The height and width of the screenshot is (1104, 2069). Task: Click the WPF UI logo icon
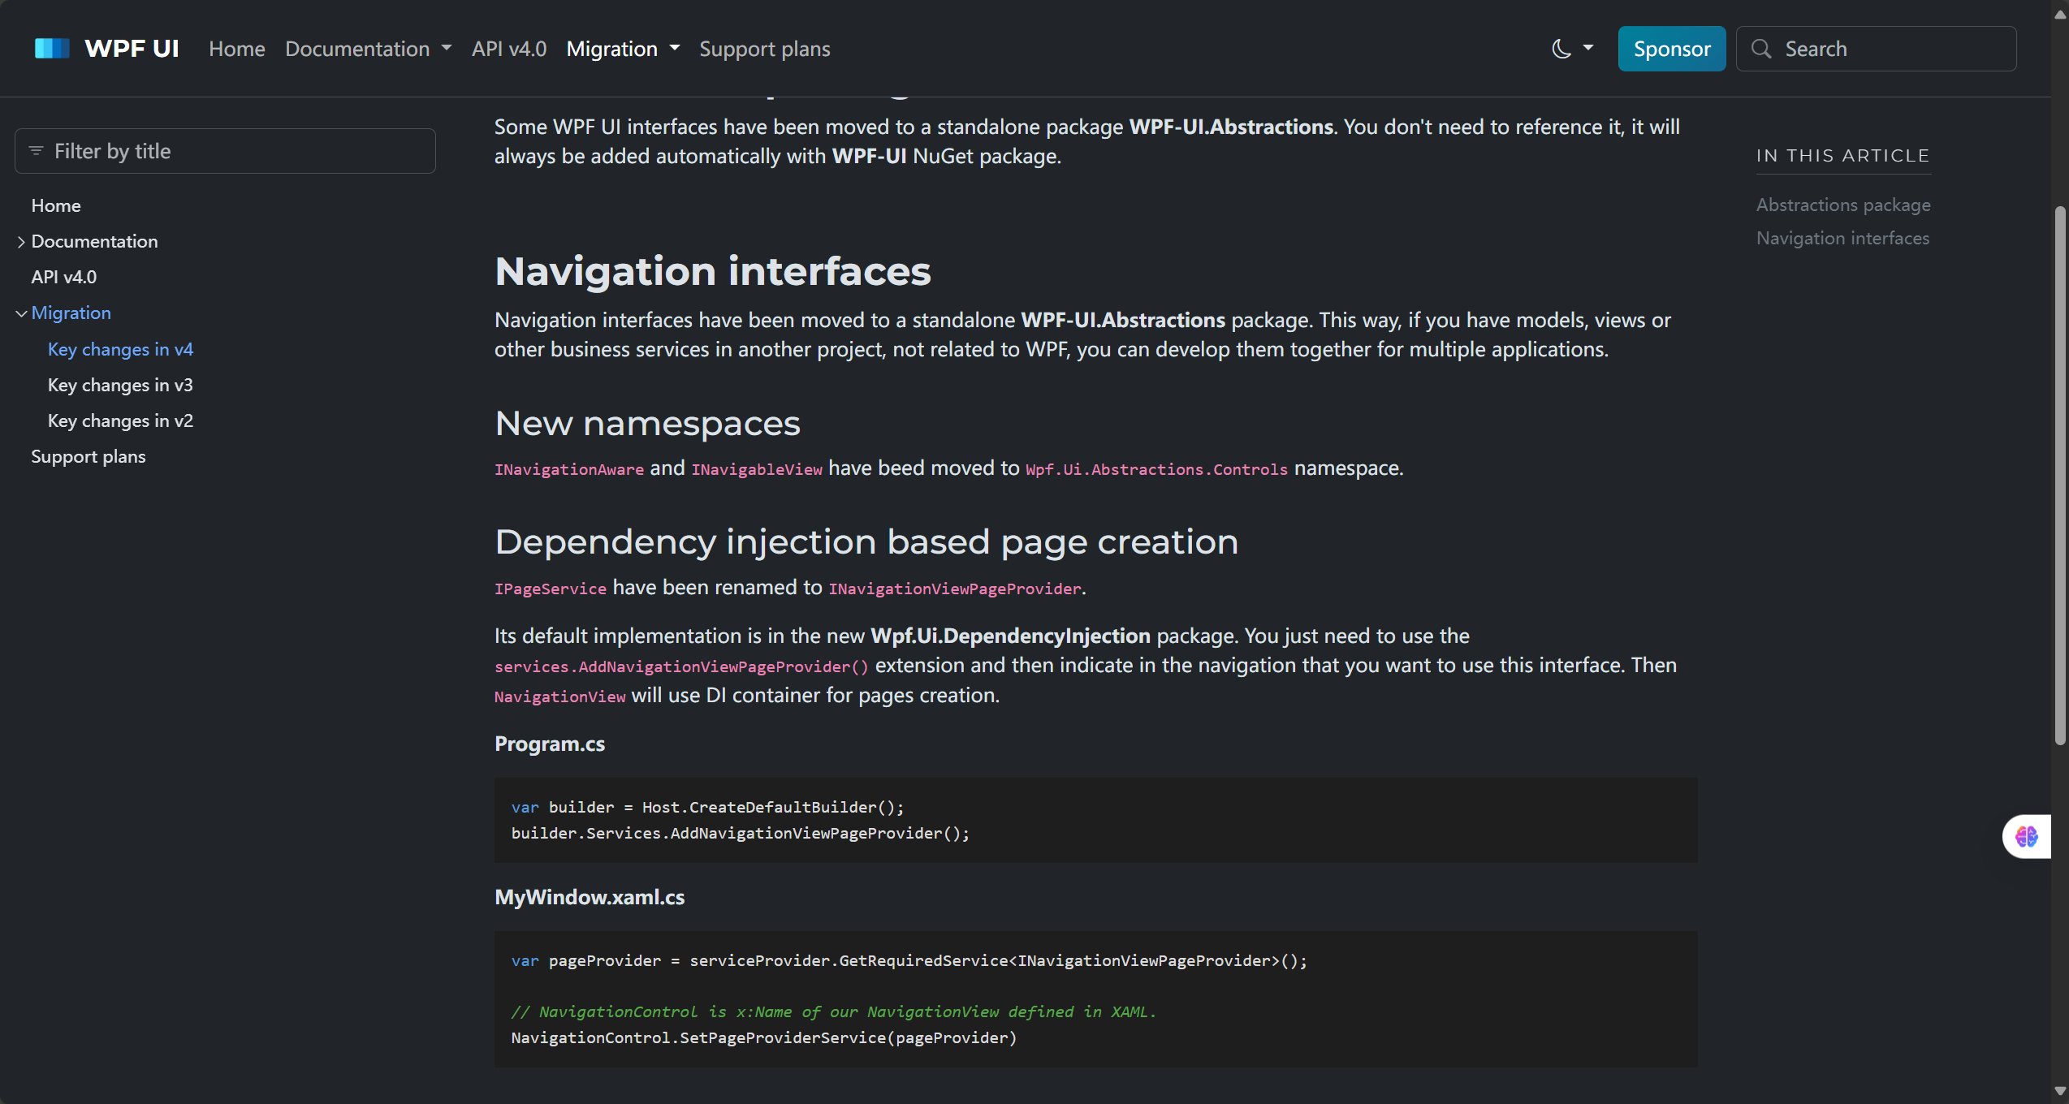(x=52, y=49)
